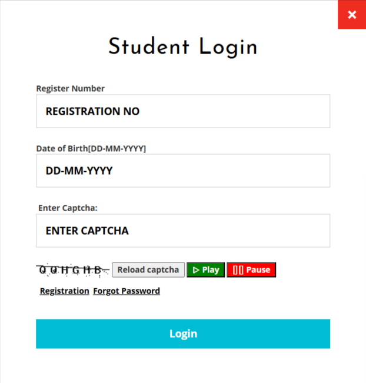This screenshot has height=383, width=366.
Task: Click the play triangle icon
Action: [x=196, y=270]
